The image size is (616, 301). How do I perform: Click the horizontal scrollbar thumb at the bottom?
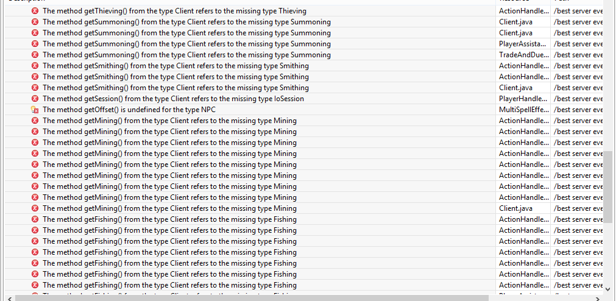[251, 298]
